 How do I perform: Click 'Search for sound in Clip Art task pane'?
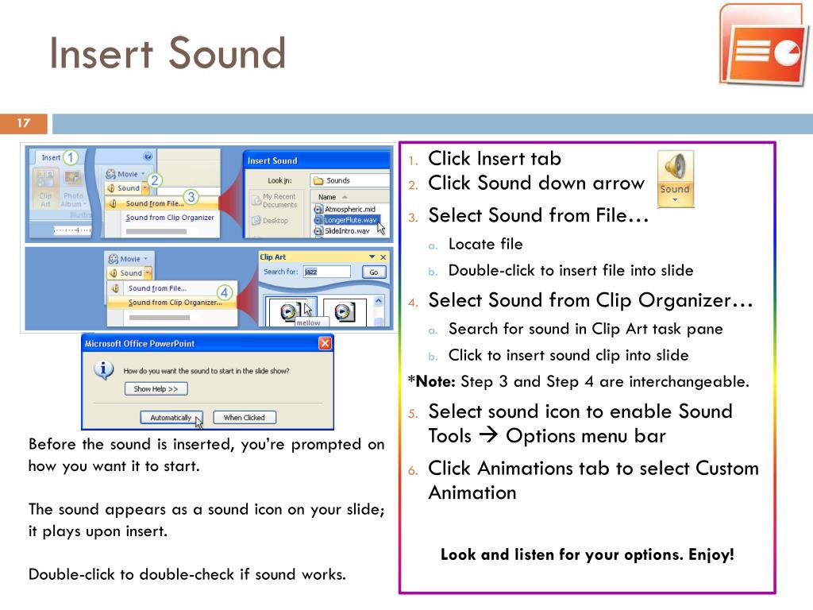click(586, 329)
